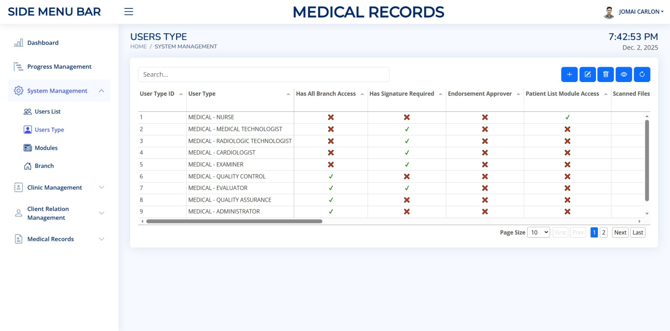
Task: Click the blue add (plus) button
Action: click(x=569, y=74)
